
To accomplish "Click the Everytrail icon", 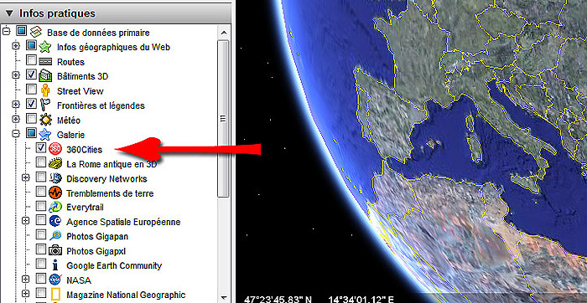I will click(x=55, y=207).
